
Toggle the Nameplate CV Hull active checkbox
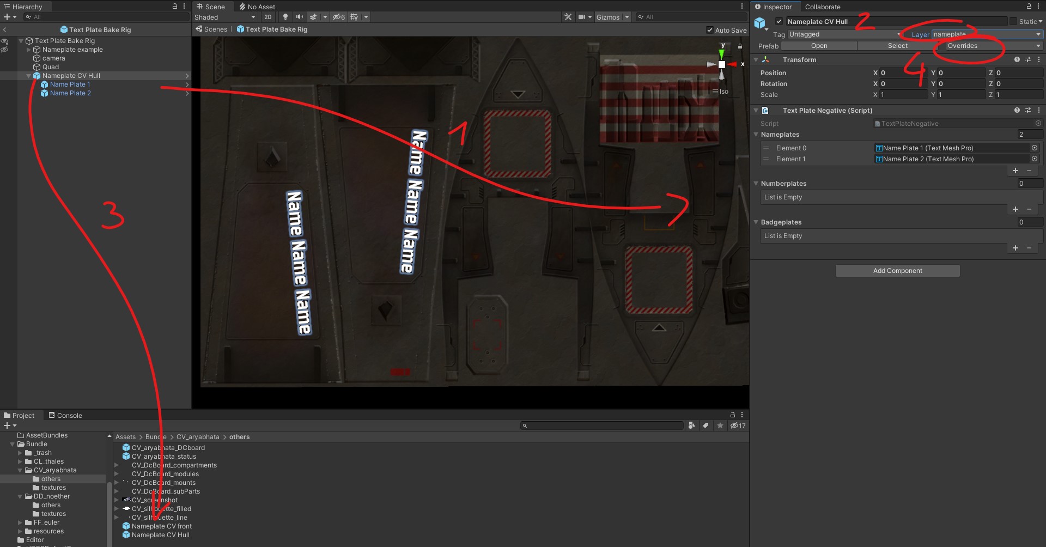[x=779, y=21]
